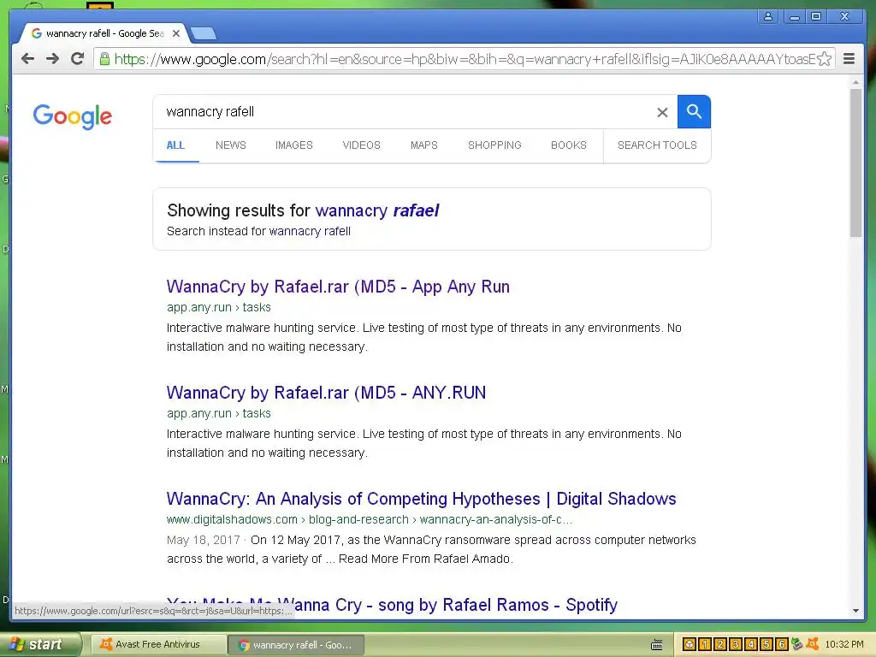Screen dimensions: 876x657
Task: Click the page scrollbar thumb
Action: pos(855,163)
